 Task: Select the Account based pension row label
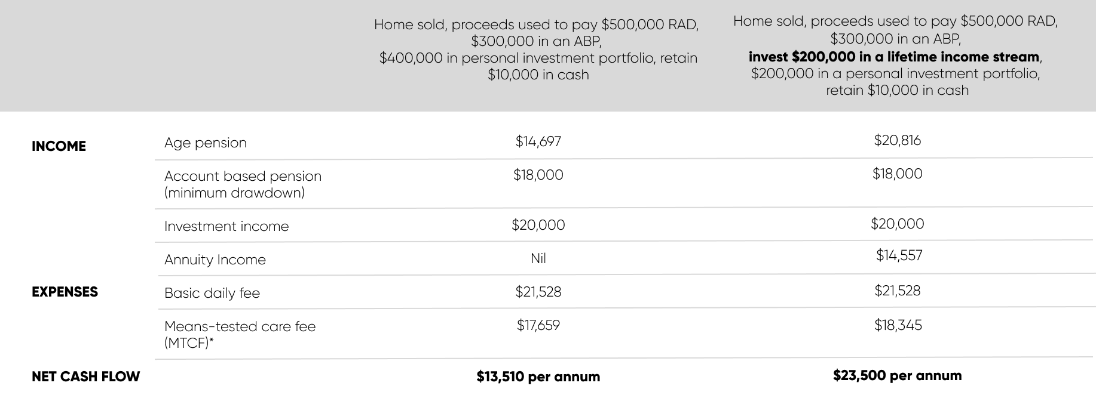pos(243,184)
